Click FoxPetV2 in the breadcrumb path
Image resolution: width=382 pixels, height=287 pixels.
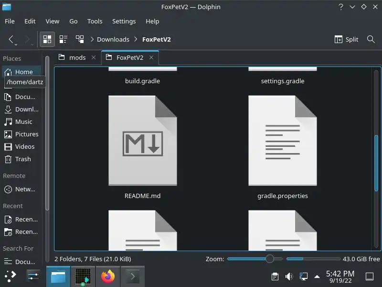(x=157, y=39)
